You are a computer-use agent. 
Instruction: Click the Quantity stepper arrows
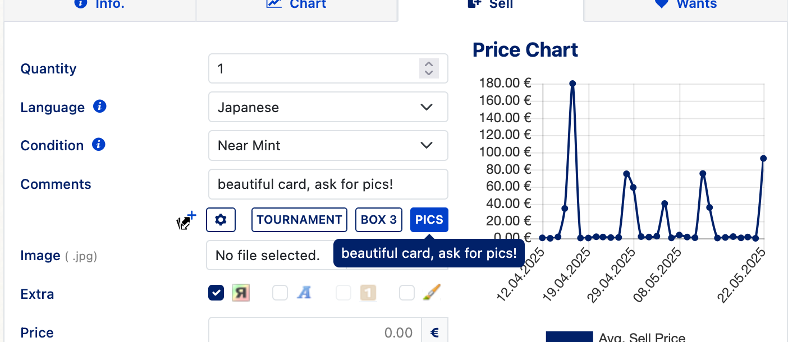(429, 68)
